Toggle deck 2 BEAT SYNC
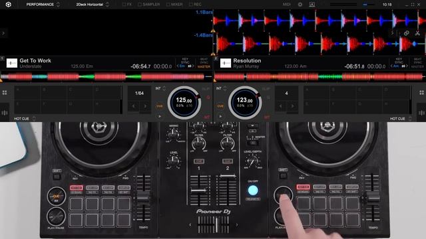The width and height of the screenshot is (426, 239). pyautogui.click(x=417, y=60)
